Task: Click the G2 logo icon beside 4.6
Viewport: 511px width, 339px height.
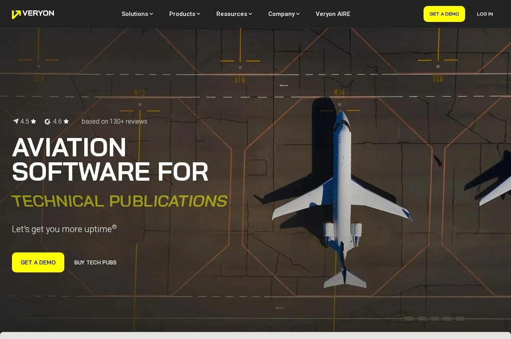Action: coord(48,122)
